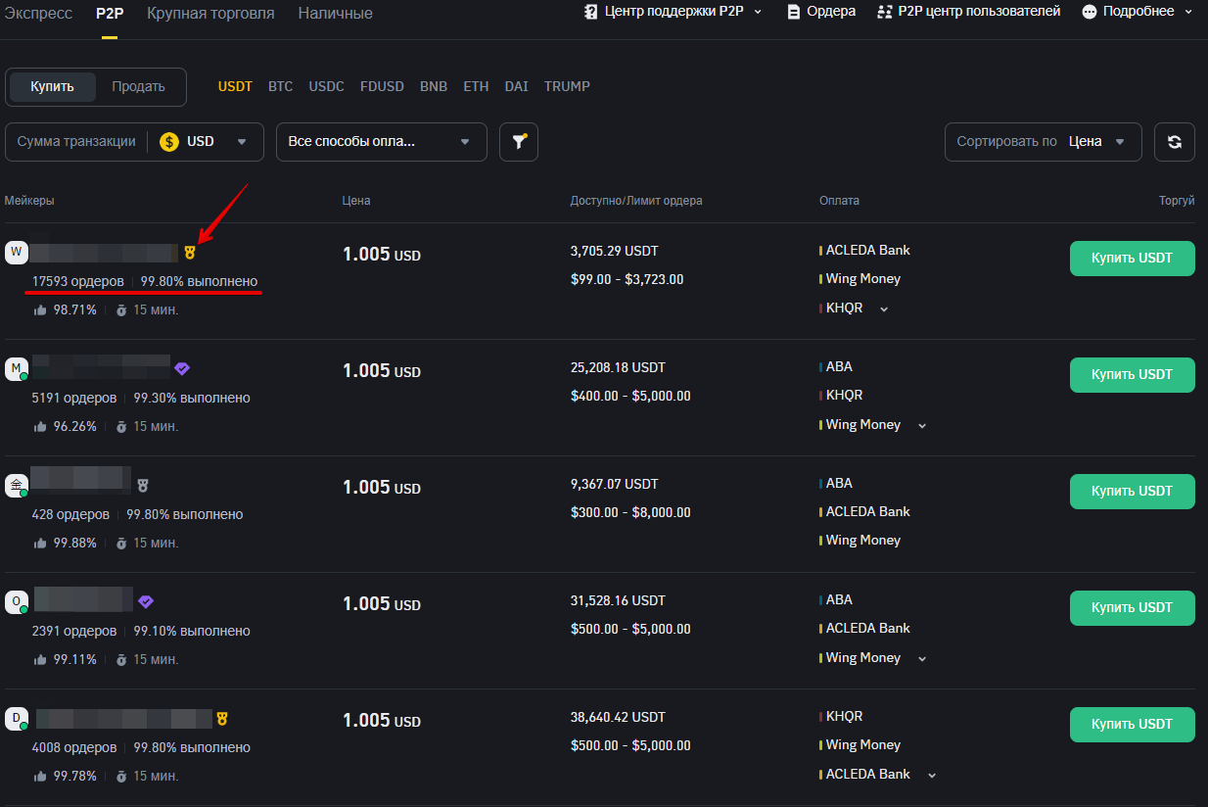Click the purple verified badge of the 2391-orders maker
Image resolution: width=1208 pixels, height=807 pixels.
click(146, 602)
